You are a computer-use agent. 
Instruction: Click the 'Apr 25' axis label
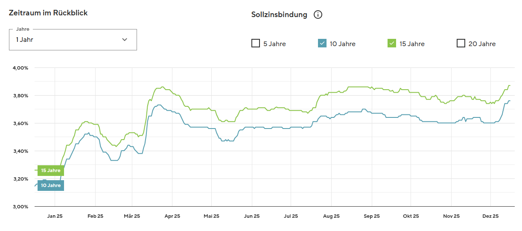click(172, 216)
